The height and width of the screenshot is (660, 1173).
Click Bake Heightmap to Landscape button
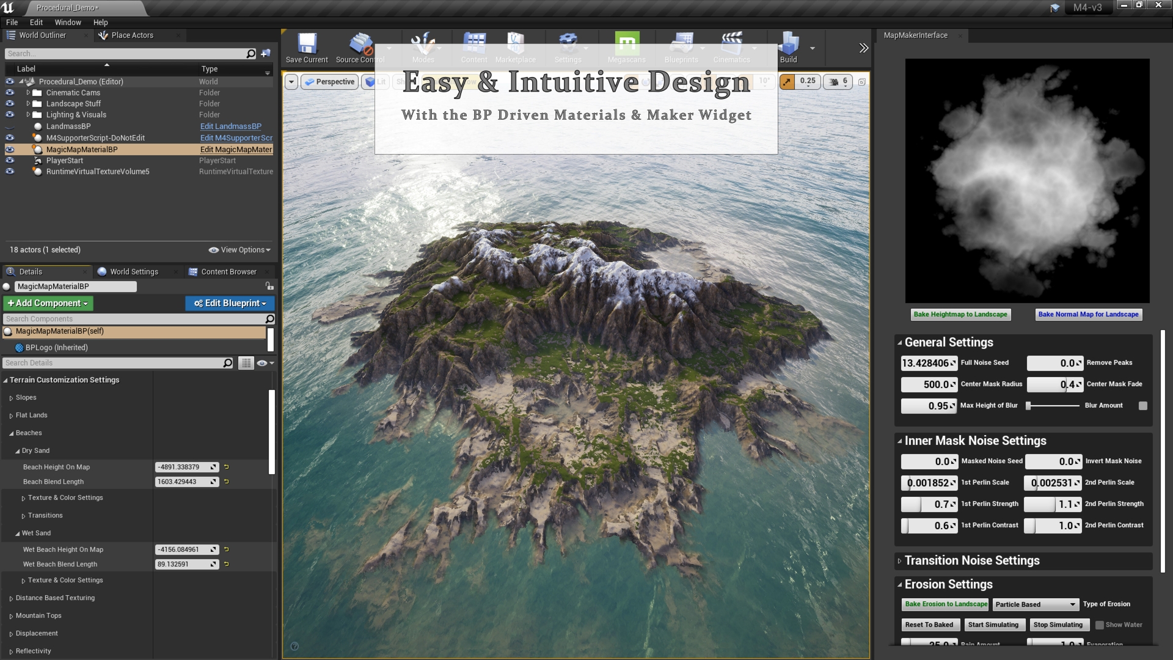coord(960,313)
